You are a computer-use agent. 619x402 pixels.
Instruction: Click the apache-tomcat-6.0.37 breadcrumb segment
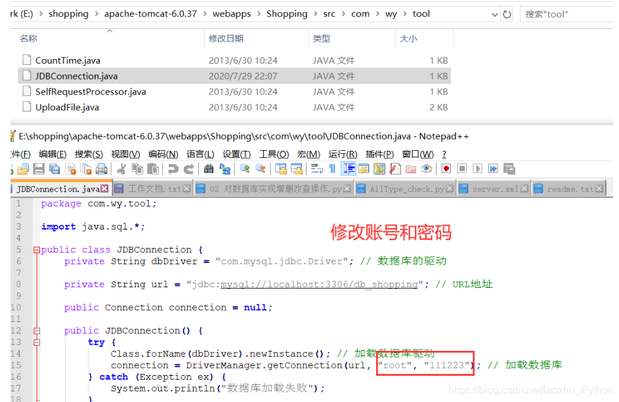pos(150,14)
